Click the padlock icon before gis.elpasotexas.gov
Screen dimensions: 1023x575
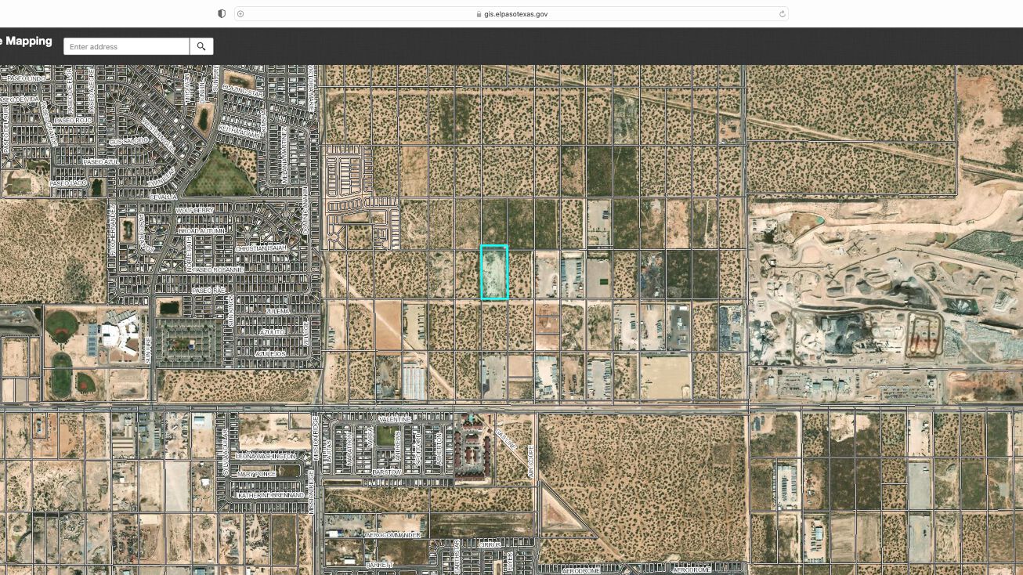pos(477,13)
